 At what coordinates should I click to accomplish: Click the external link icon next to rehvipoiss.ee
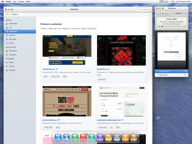57,69
